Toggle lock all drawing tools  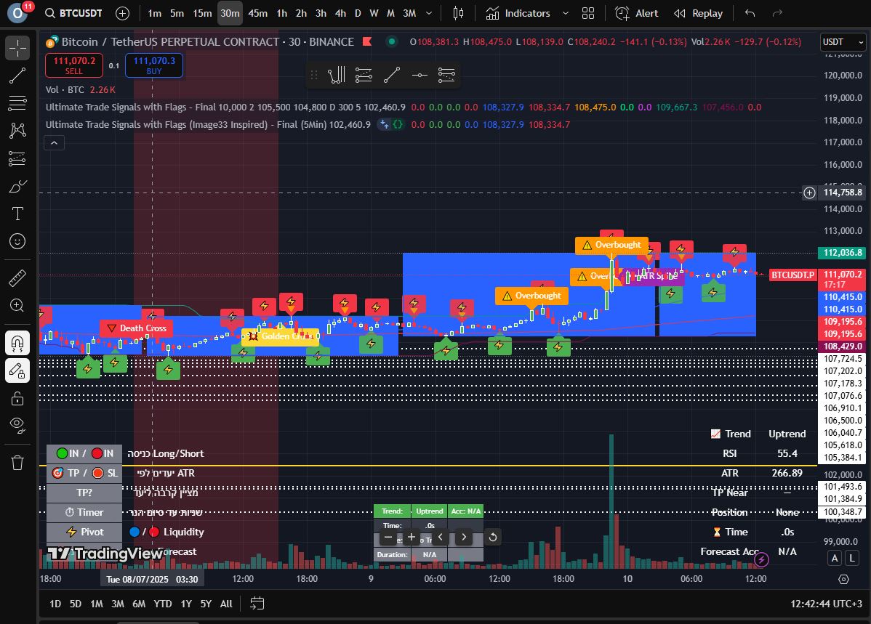pyautogui.click(x=17, y=398)
